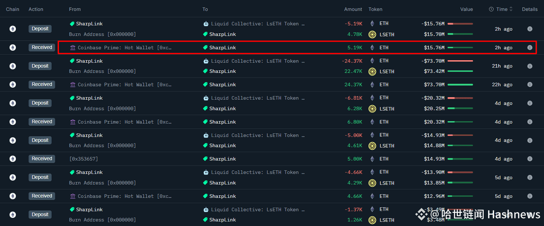Viewport: 544px width, 226px height.
Task: Click the 22h ago timestamp
Action: pyautogui.click(x=502, y=85)
